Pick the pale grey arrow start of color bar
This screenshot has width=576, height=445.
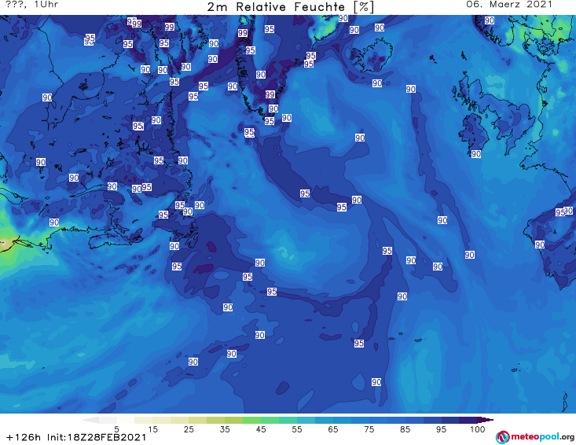(x=90, y=420)
